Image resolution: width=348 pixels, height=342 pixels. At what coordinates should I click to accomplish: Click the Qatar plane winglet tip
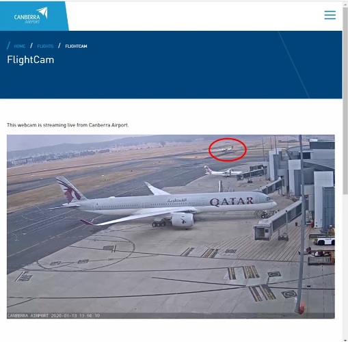pyautogui.click(x=87, y=222)
